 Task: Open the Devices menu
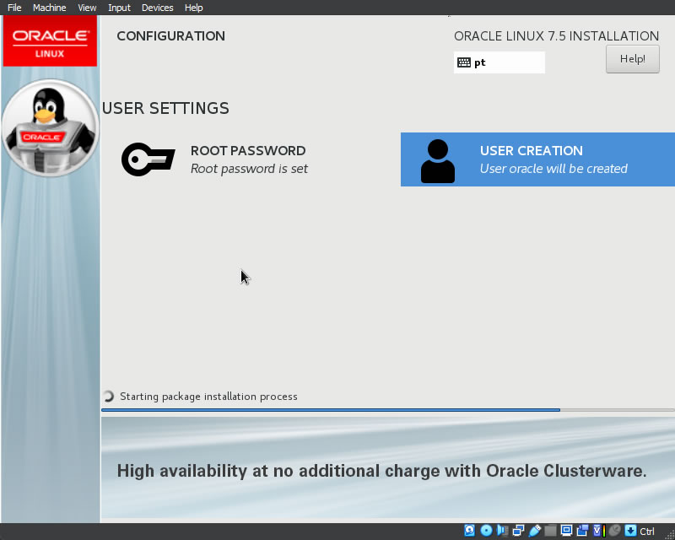click(158, 8)
